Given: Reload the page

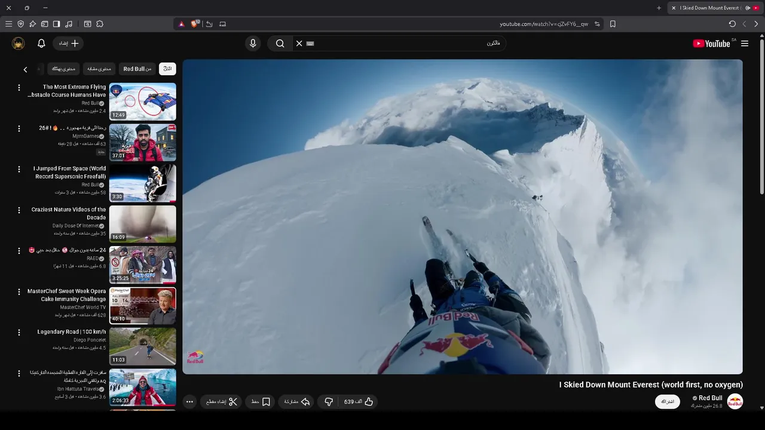Looking at the screenshot, I should (x=732, y=24).
